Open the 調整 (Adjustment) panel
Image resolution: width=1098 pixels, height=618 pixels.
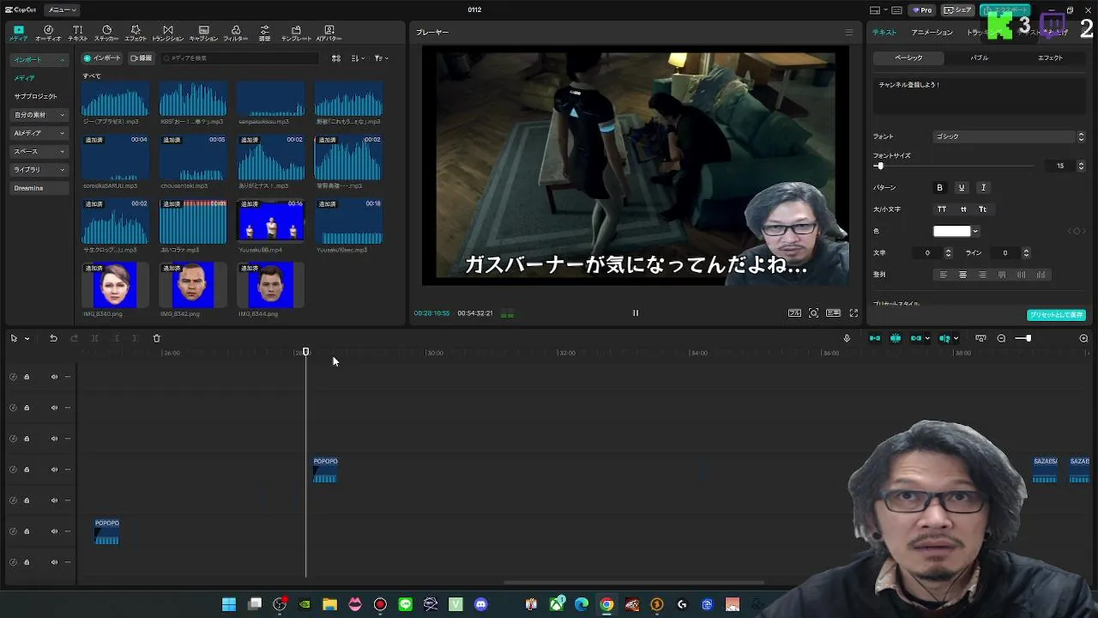pos(264,33)
